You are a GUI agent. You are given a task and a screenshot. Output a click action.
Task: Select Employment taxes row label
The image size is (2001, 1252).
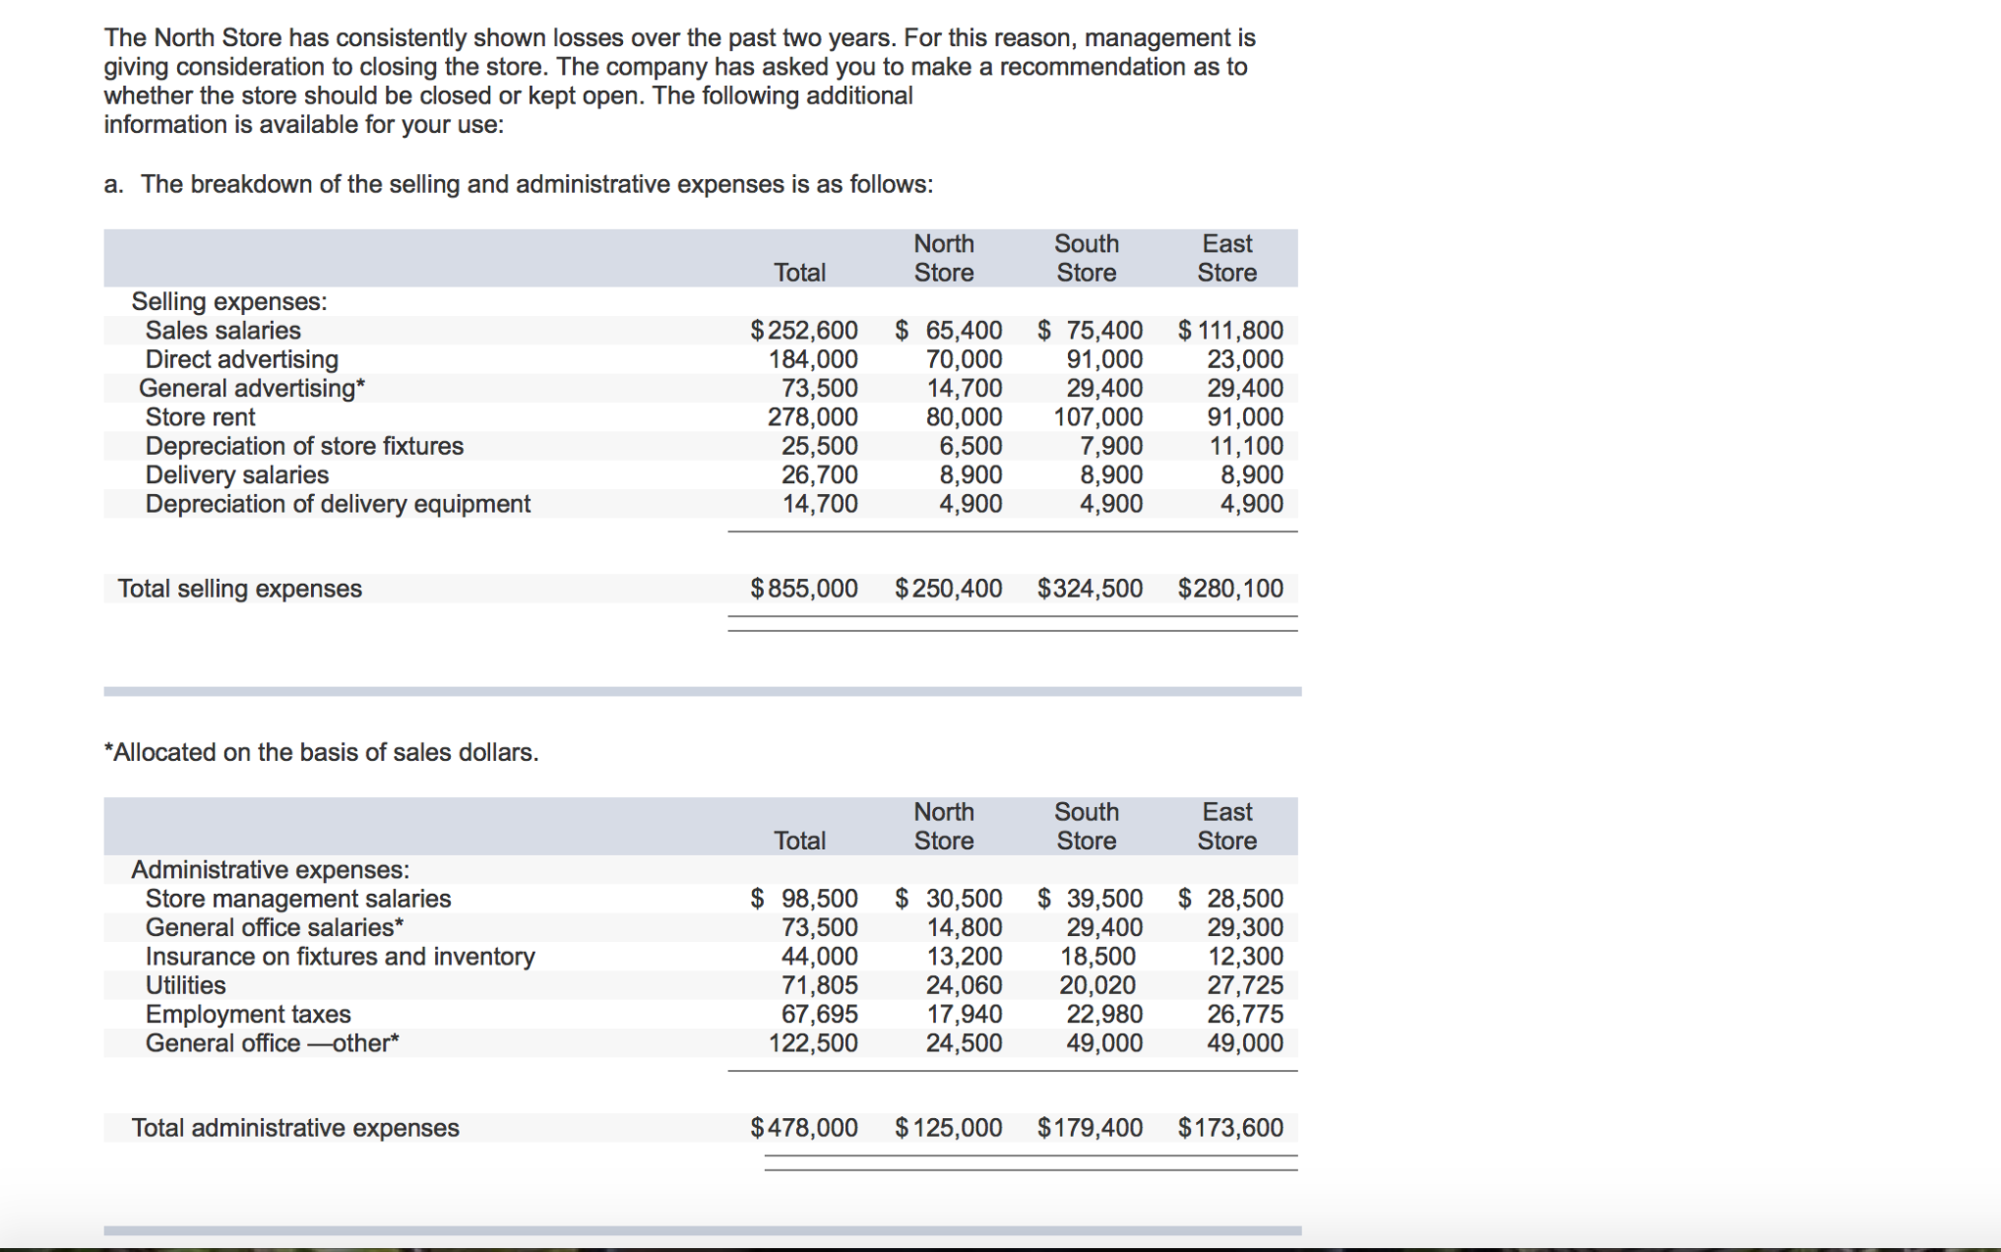click(x=248, y=1014)
